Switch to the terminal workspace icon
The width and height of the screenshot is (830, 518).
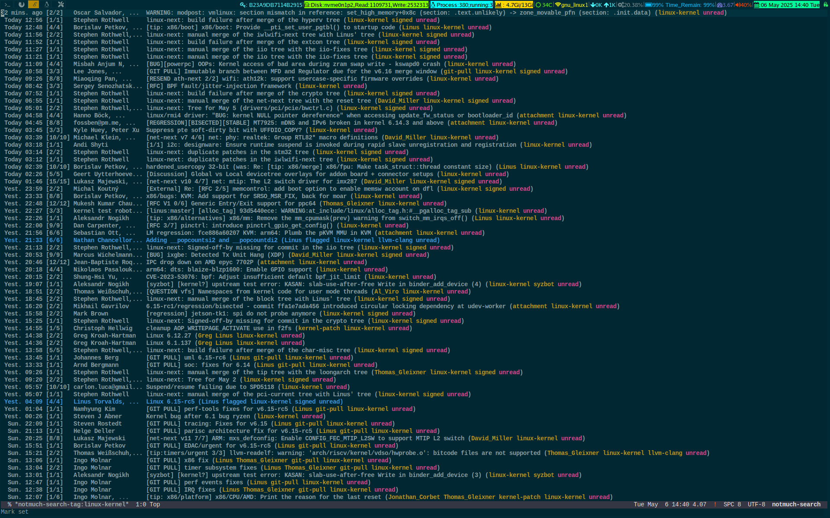coord(8,5)
